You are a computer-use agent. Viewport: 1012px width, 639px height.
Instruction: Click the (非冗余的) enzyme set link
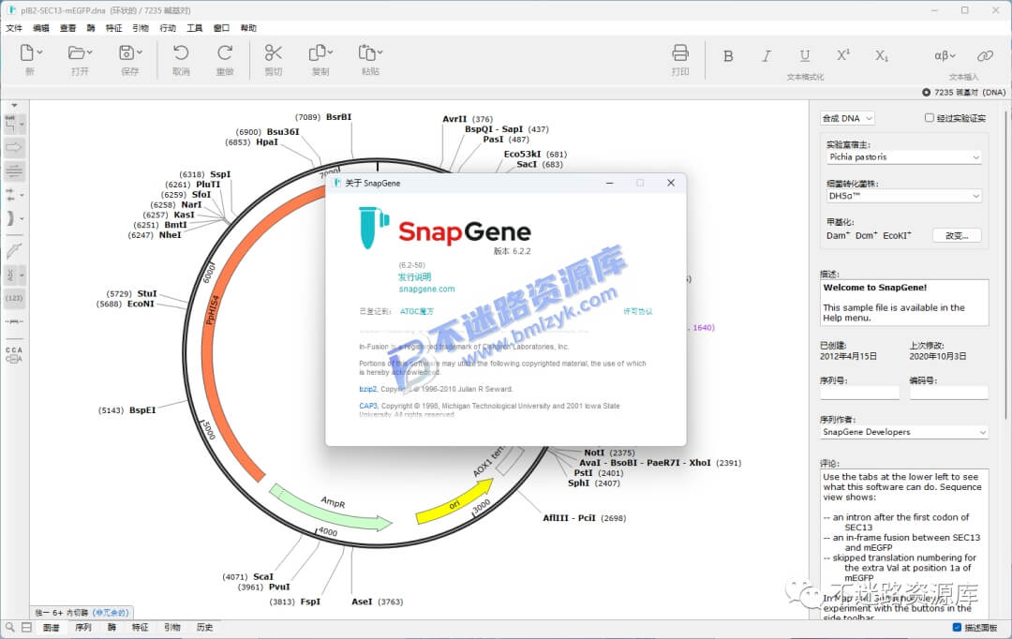[x=111, y=613]
